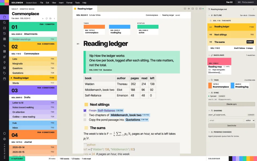
Task: Click the horizontal-split pane layout icon
Action: pyautogui.click(x=200, y=9)
